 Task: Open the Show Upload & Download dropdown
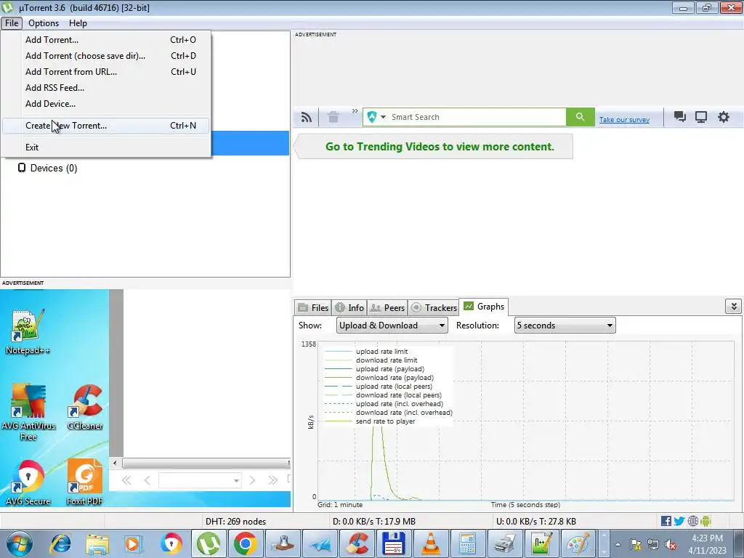click(392, 325)
